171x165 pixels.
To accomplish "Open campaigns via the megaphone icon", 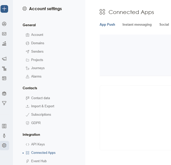I will (4, 59).
